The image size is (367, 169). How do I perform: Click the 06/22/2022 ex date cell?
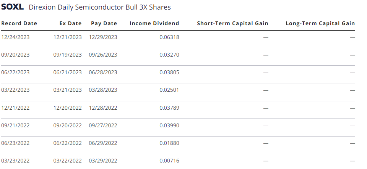[x=67, y=143]
